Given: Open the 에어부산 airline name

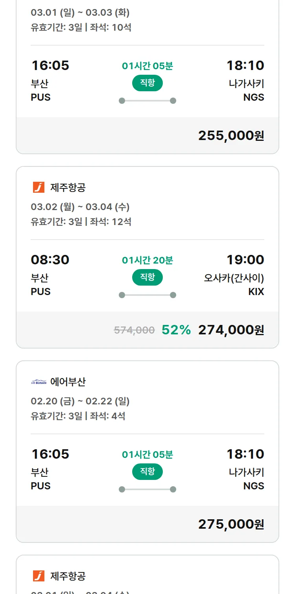Looking at the screenshot, I should point(68,382).
